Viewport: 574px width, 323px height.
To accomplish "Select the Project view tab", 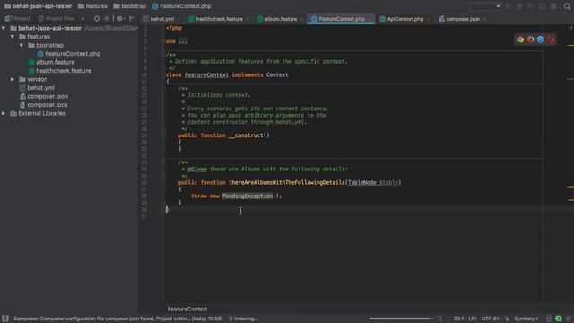I will tap(18, 18).
